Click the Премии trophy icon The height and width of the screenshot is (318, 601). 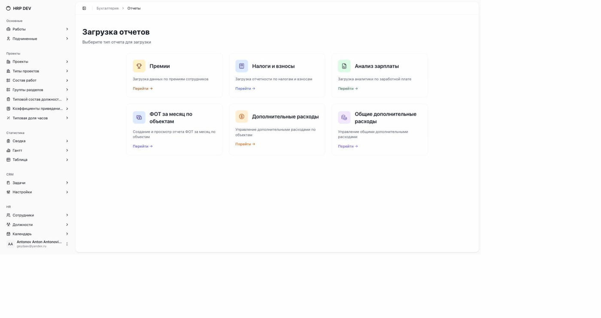click(x=139, y=66)
